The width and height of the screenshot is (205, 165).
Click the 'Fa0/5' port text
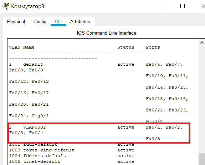click(x=153, y=139)
